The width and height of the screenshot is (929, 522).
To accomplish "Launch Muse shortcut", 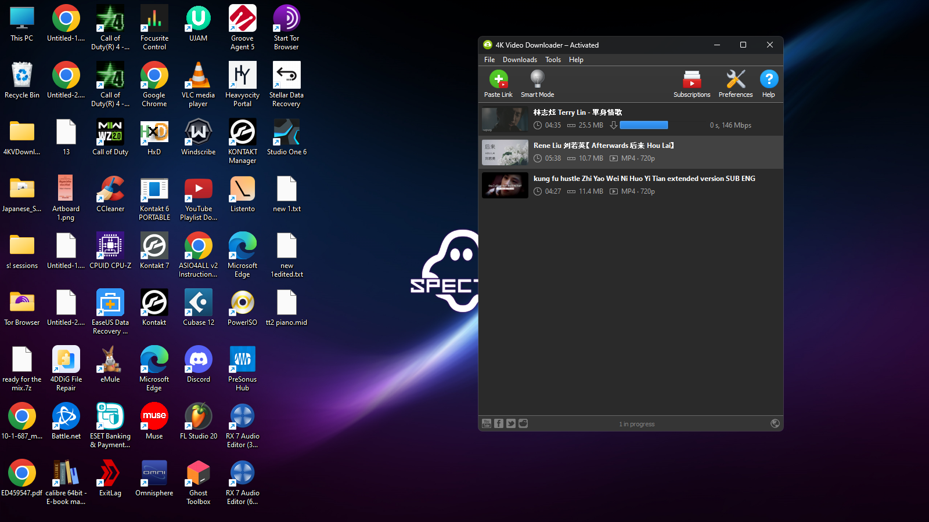I will 154,422.
